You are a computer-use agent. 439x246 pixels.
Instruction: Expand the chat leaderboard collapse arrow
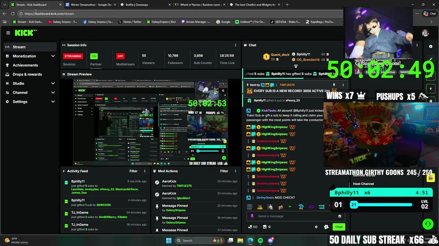296,66
